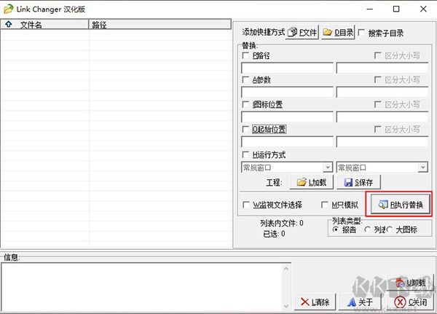Click the left input field under 图标位置
This screenshot has width=437, height=314.
(287, 117)
